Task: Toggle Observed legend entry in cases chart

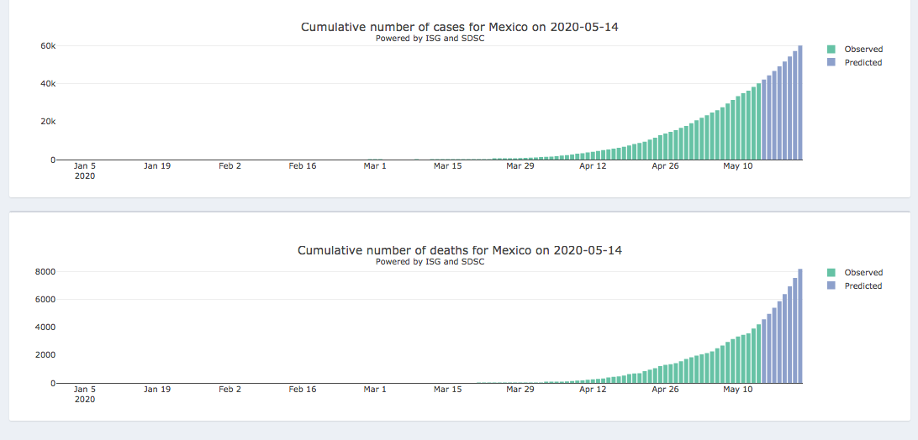Action: [x=863, y=49]
